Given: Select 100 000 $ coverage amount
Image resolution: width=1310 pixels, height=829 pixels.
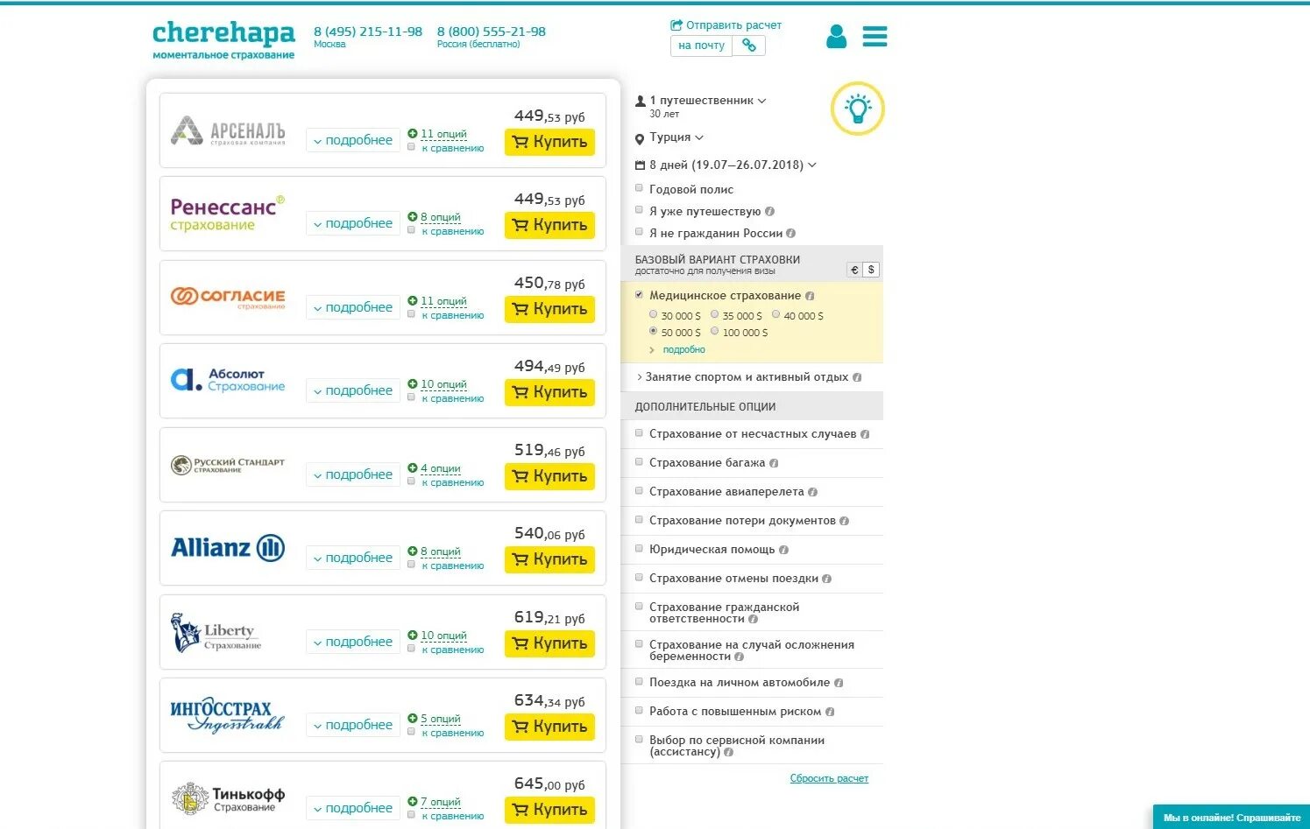Looking at the screenshot, I should coord(715,331).
